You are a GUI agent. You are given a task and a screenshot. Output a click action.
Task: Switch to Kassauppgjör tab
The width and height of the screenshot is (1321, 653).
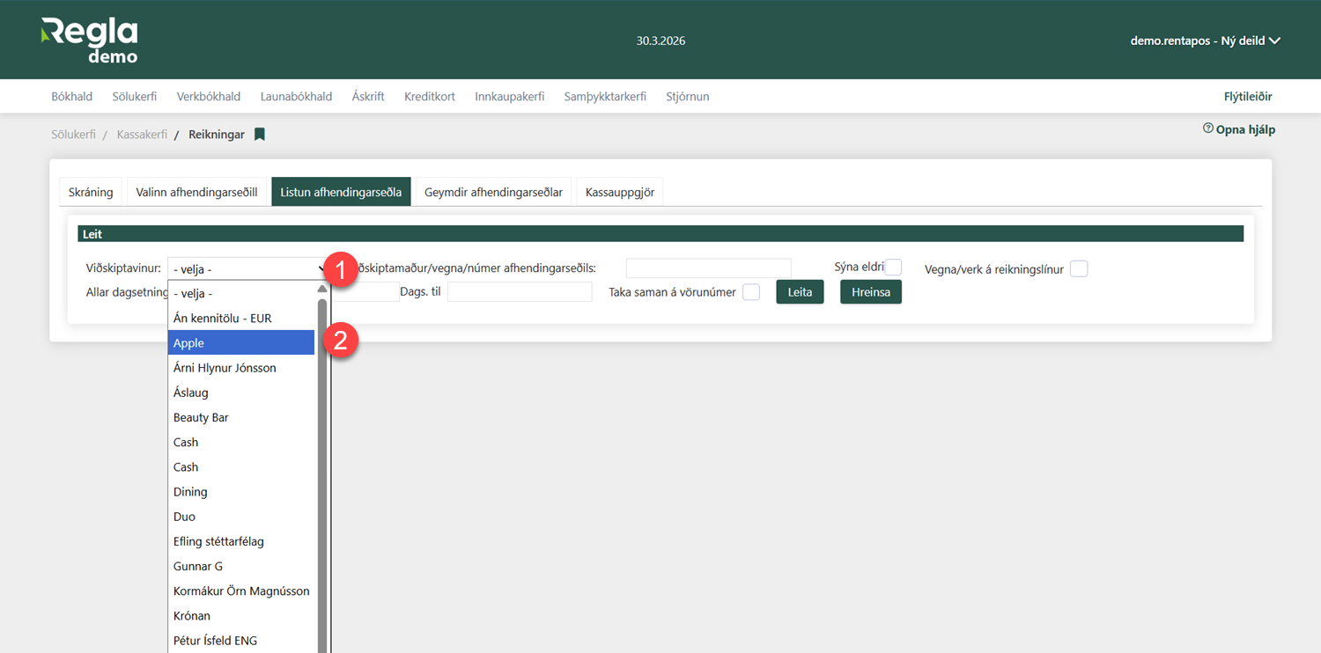pyautogui.click(x=620, y=192)
